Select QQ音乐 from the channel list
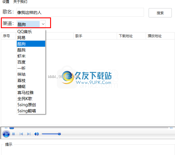Screen dimensions: 175x155 pos(31,32)
